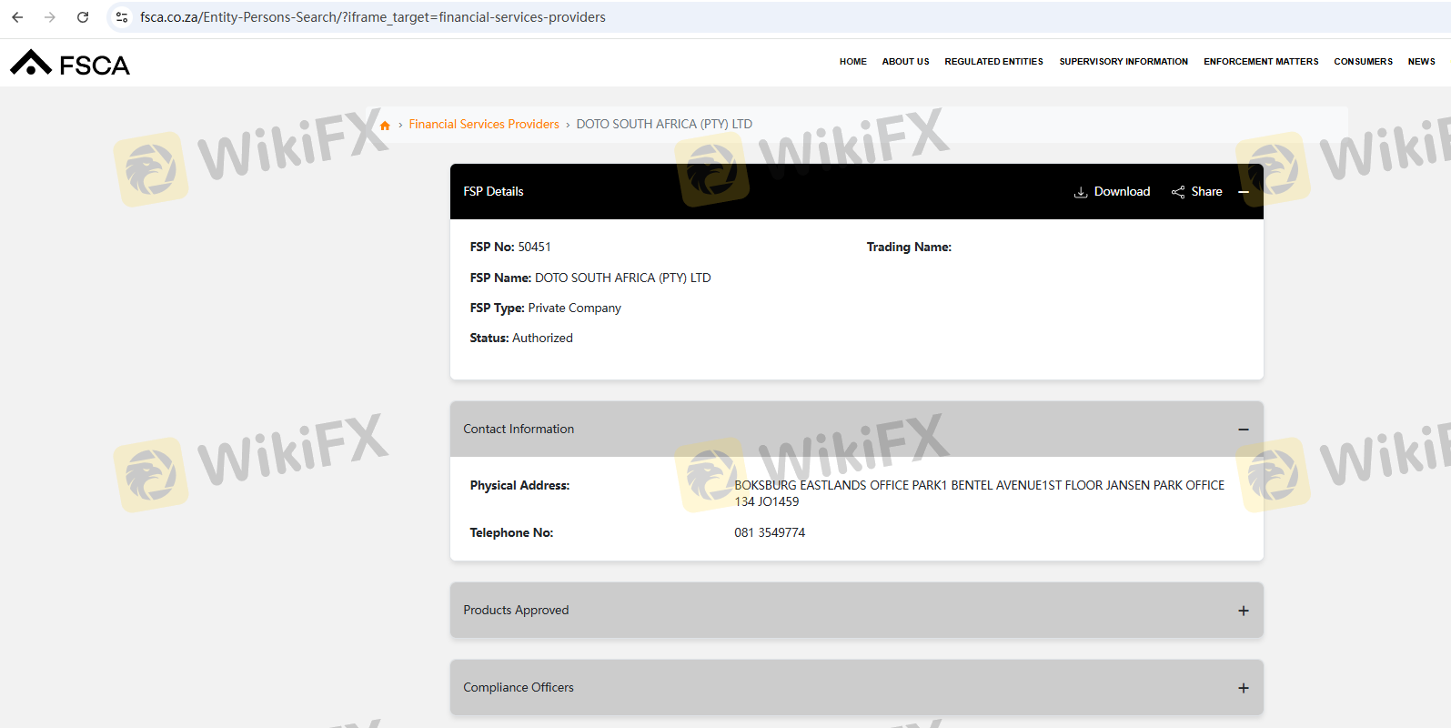Image resolution: width=1451 pixels, height=728 pixels.
Task: Click the Telephone No label
Action: pos(512,532)
